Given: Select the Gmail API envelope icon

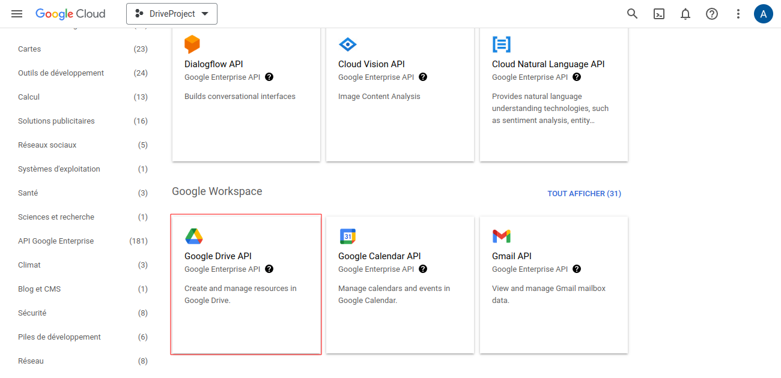Looking at the screenshot, I should pyautogui.click(x=502, y=236).
